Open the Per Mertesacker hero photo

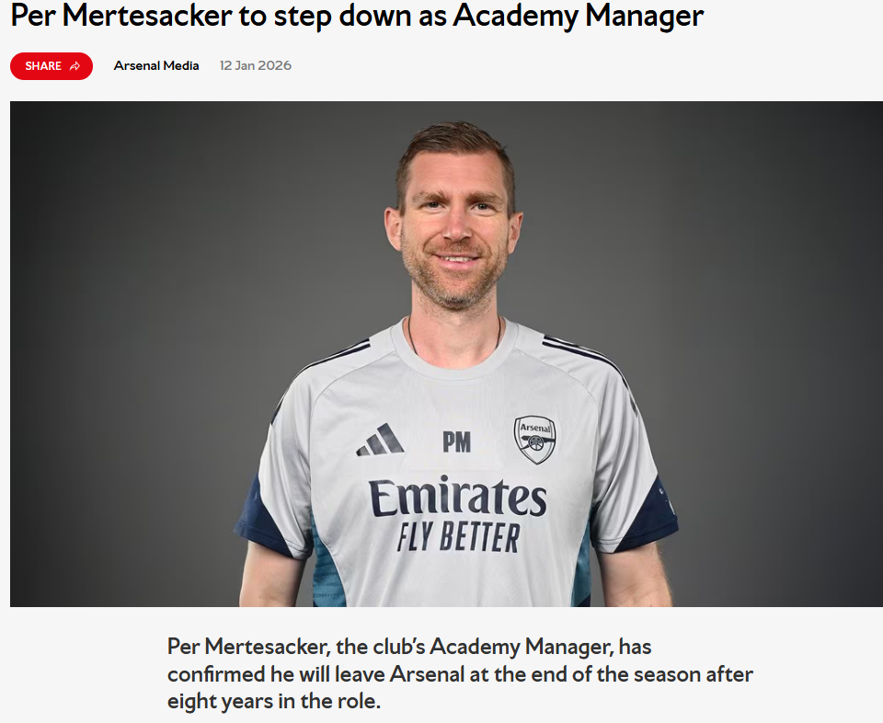pyautogui.click(x=446, y=353)
